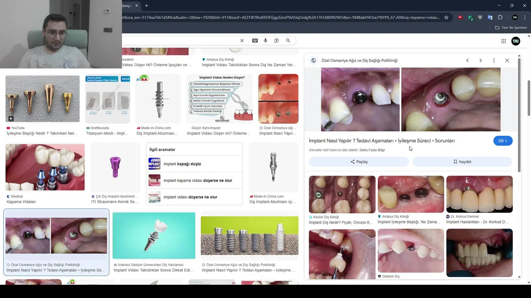Open Keskin Diş Kliniği related image
Viewport: 531px width, 298px height.
(342, 195)
